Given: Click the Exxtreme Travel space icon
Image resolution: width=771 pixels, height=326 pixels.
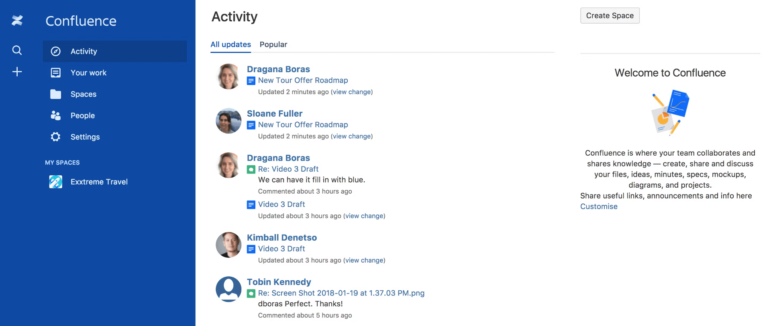Looking at the screenshot, I should pos(56,182).
